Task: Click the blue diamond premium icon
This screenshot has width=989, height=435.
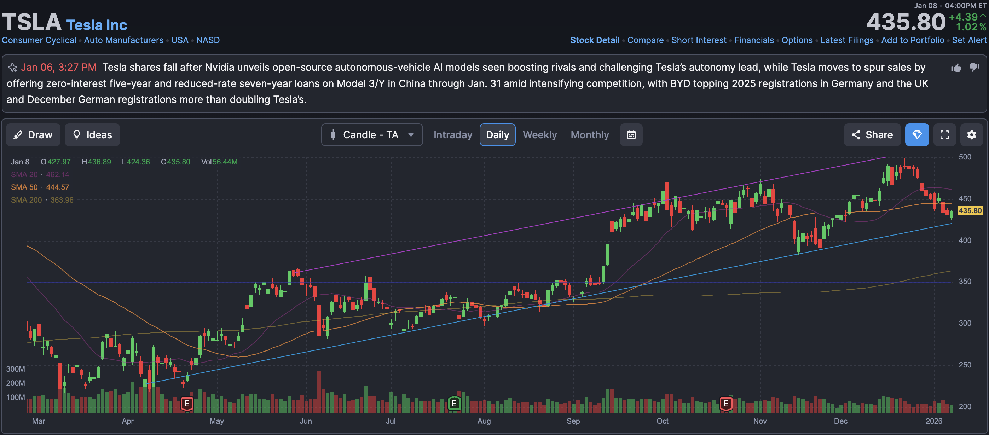Action: tap(917, 135)
